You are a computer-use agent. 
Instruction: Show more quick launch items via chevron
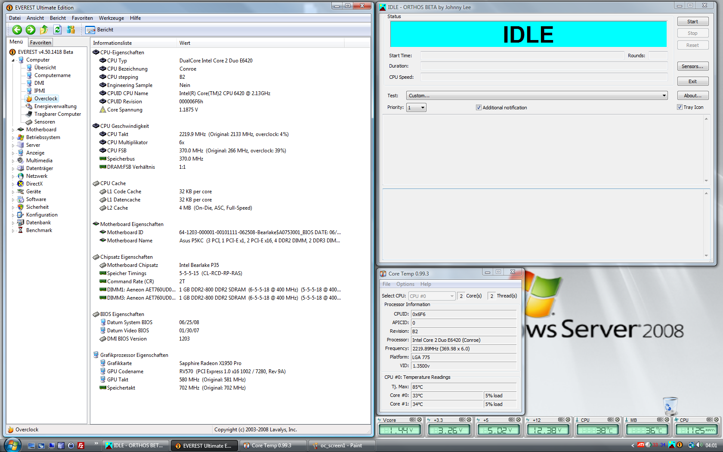coord(96,443)
